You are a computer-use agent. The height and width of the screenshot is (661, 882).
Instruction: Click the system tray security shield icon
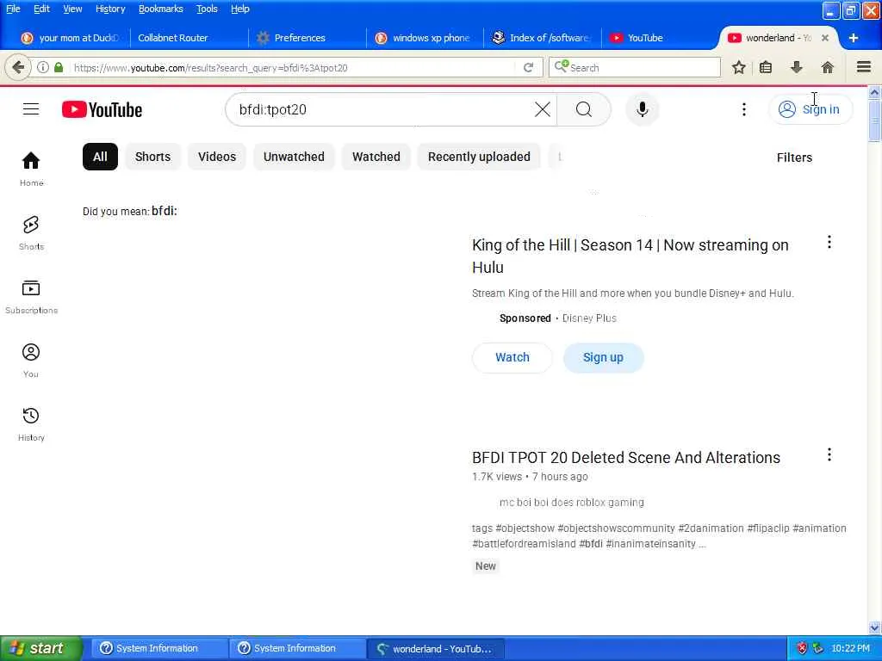coord(802,648)
